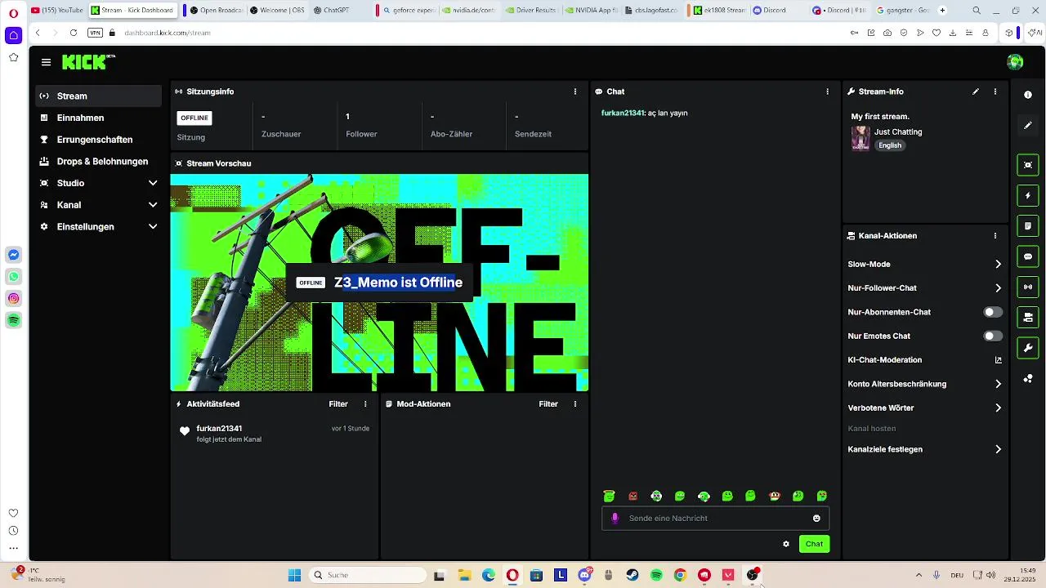Open Spotify in Opera sidebar
1046x588 pixels.
[x=14, y=321]
